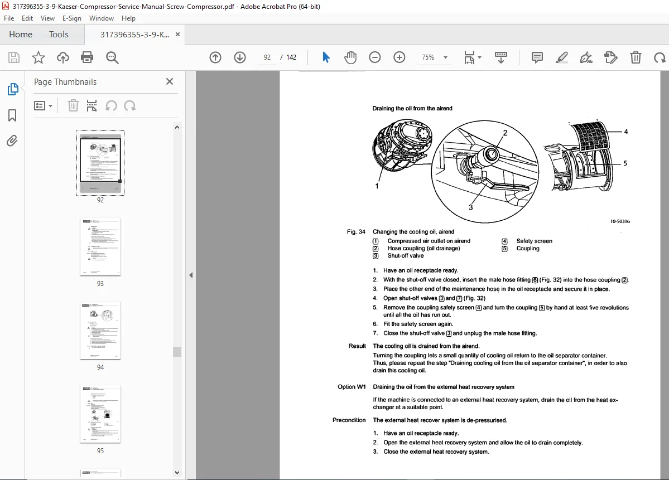Click the heading "Draining the oil from the airend"

tap(412, 108)
